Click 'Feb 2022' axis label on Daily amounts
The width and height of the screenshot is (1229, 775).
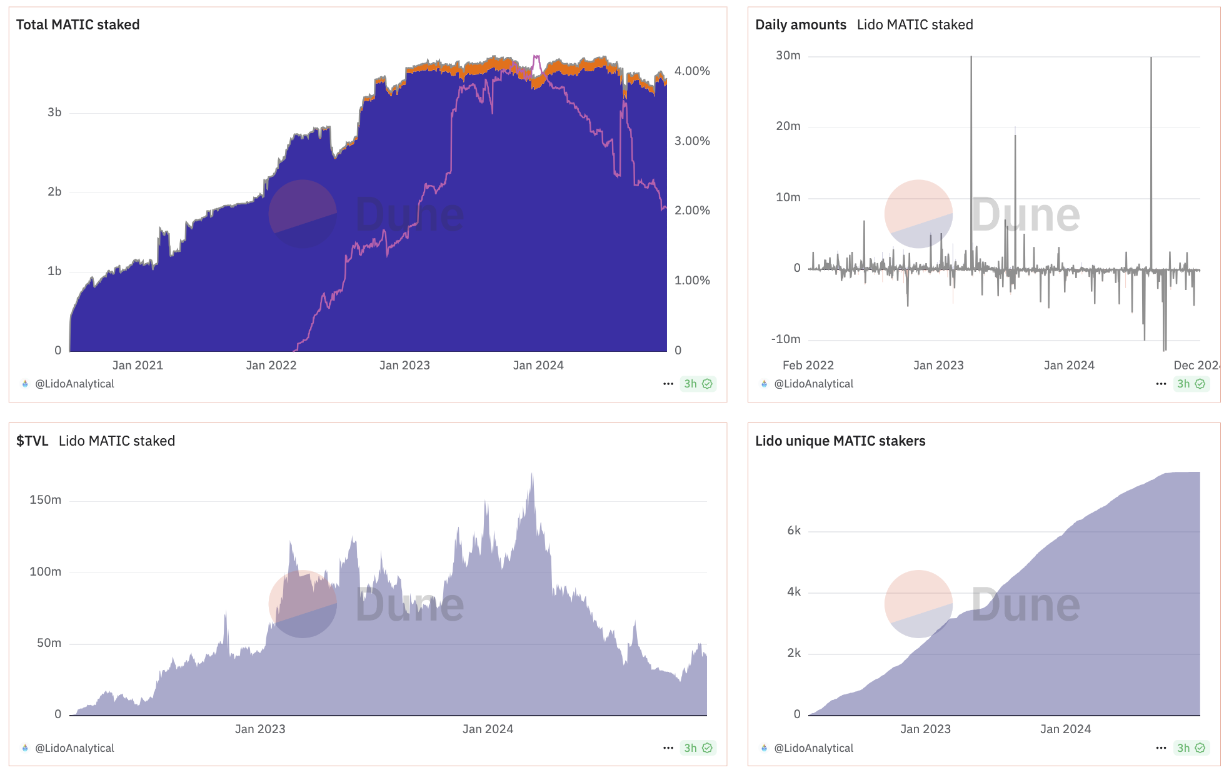click(808, 365)
